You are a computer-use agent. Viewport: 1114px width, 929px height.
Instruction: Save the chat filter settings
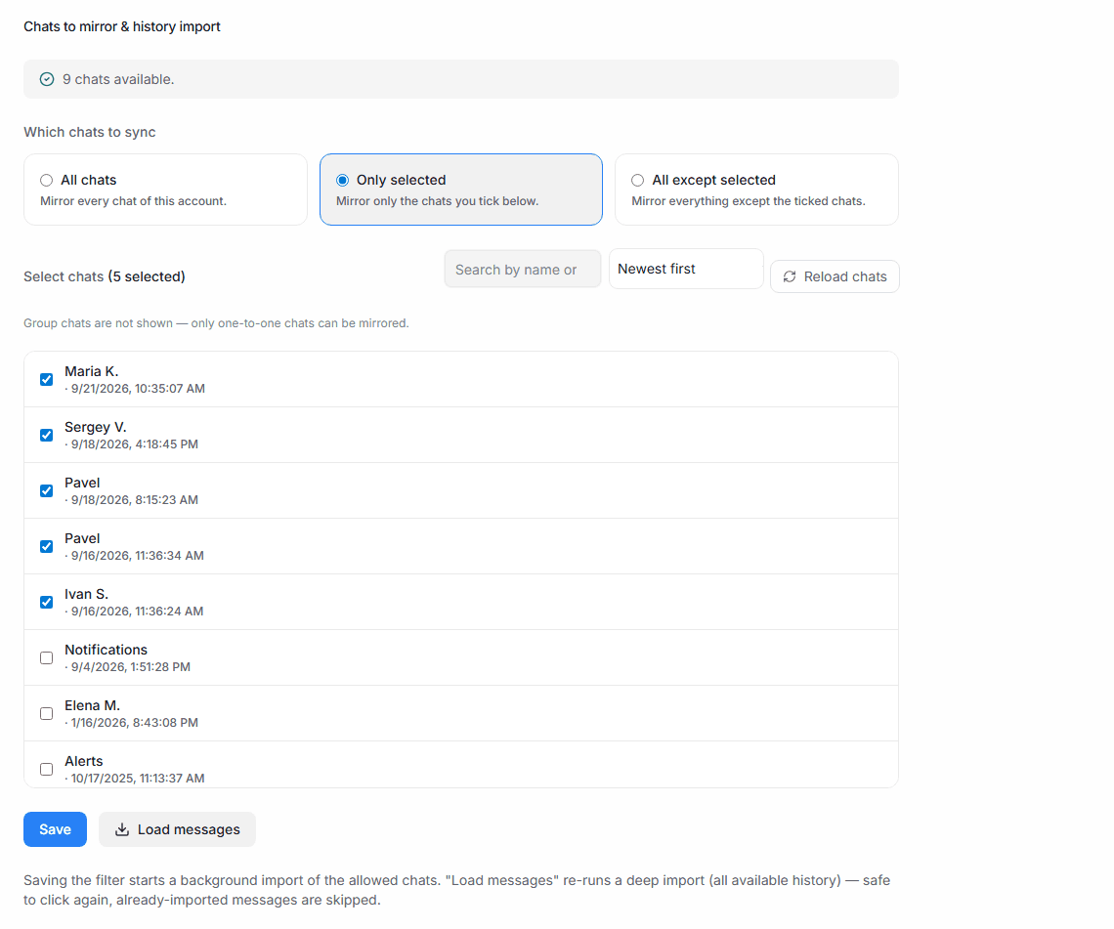[56, 829]
